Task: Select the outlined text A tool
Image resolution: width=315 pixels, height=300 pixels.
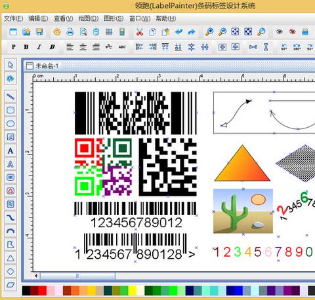Action: pos(10,164)
